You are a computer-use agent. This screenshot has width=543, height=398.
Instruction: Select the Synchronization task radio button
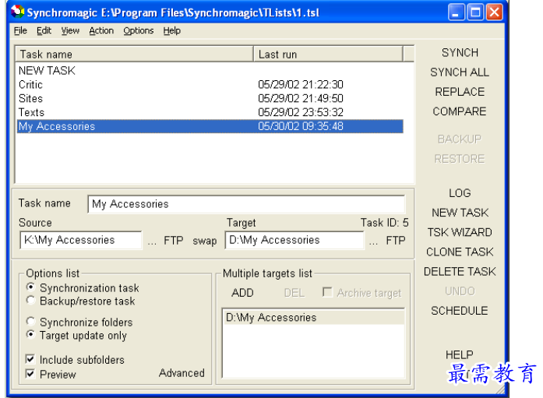(31, 287)
